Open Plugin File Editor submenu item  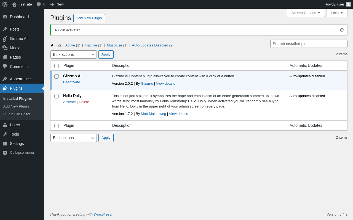pyautogui.click(x=17, y=114)
